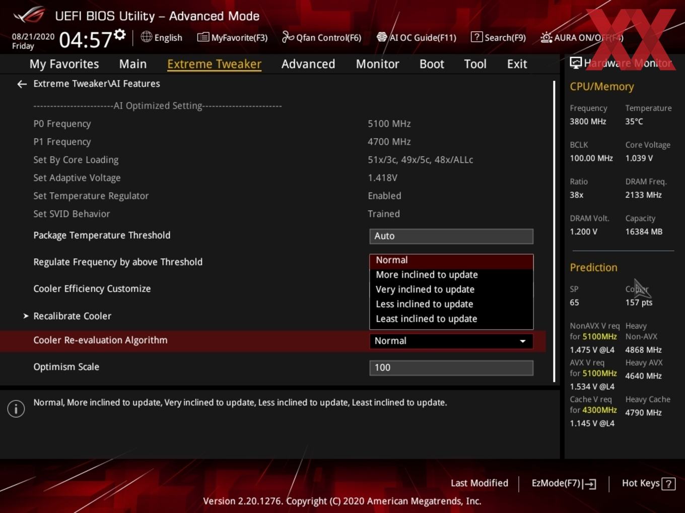Click Cooler score 157 pts
685x513 pixels.
click(639, 303)
